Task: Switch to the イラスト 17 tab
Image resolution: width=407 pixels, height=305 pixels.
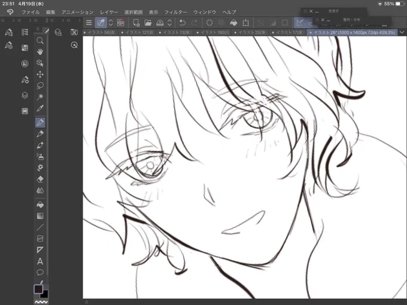Action: pyautogui.click(x=288, y=32)
